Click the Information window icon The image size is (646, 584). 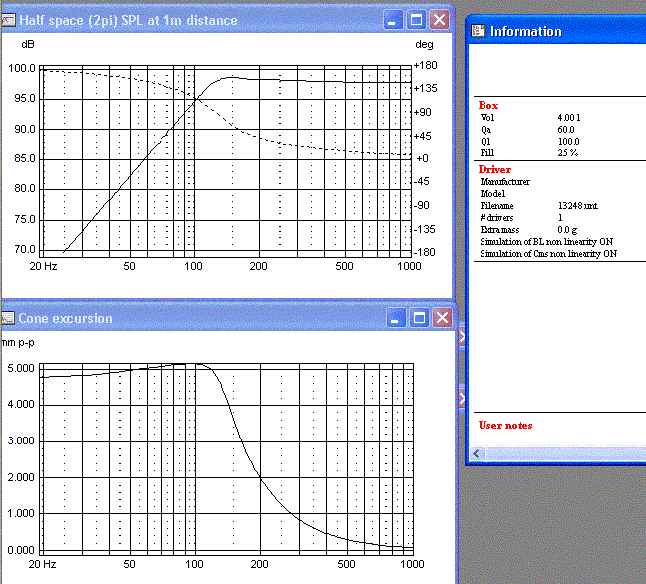(x=478, y=31)
